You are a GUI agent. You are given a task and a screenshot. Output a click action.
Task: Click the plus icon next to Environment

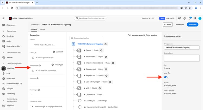pos(106,57)
